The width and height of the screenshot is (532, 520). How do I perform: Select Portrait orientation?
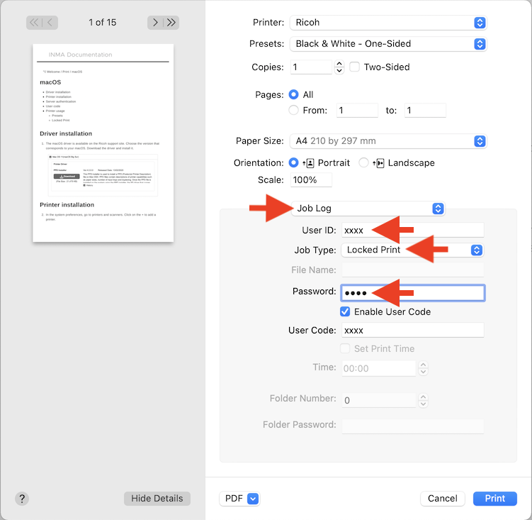tap(295, 162)
